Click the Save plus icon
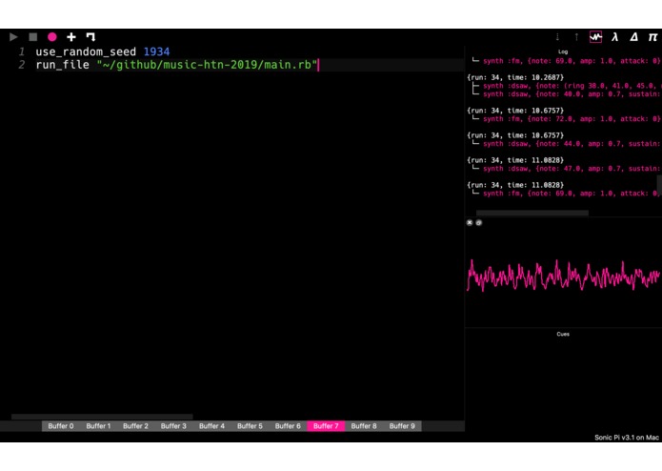662x471 pixels. (71, 37)
